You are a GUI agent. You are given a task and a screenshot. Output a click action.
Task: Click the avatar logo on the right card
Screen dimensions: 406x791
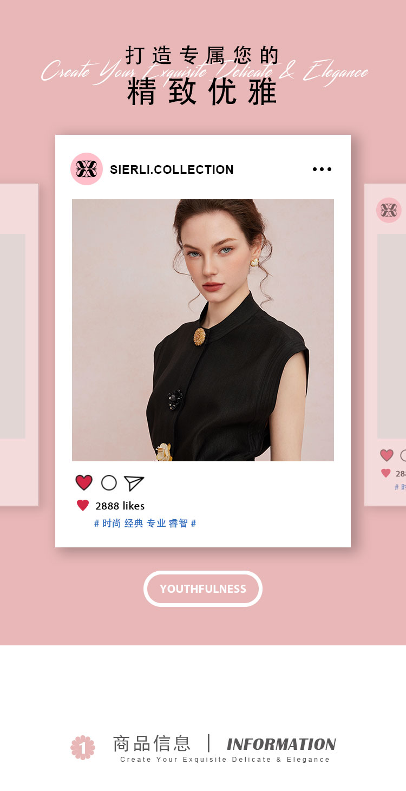click(x=389, y=210)
